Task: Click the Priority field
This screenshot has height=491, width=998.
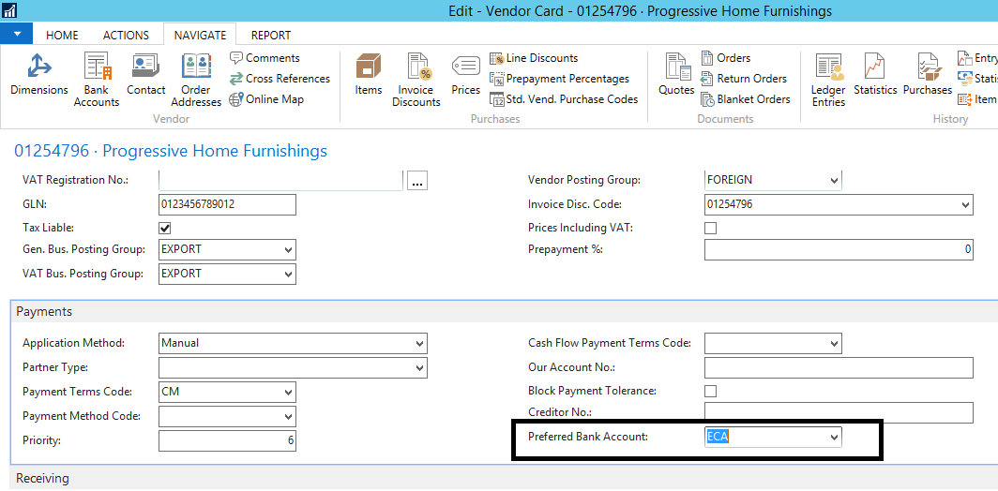Action: [x=227, y=440]
